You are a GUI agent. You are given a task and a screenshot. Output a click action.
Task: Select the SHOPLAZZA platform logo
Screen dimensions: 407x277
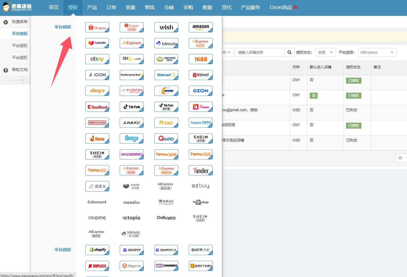click(97, 266)
